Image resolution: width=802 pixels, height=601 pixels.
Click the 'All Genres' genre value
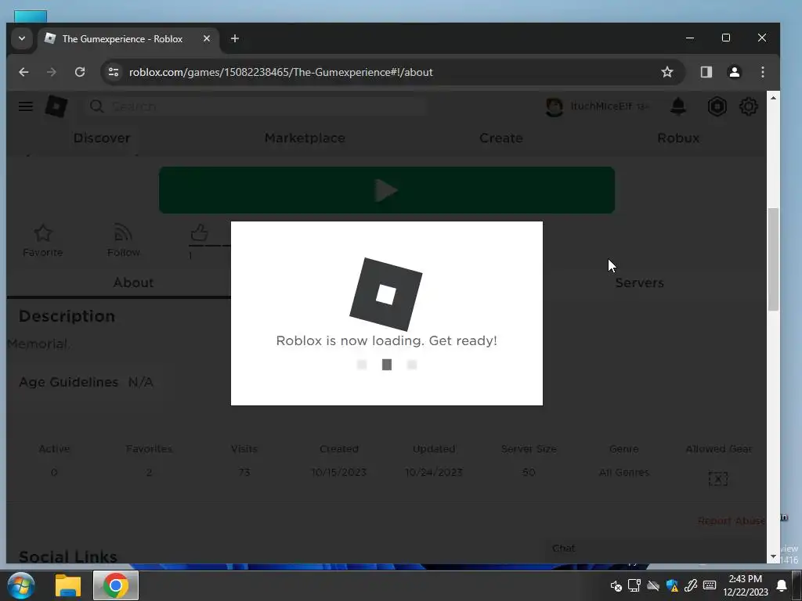(x=624, y=473)
